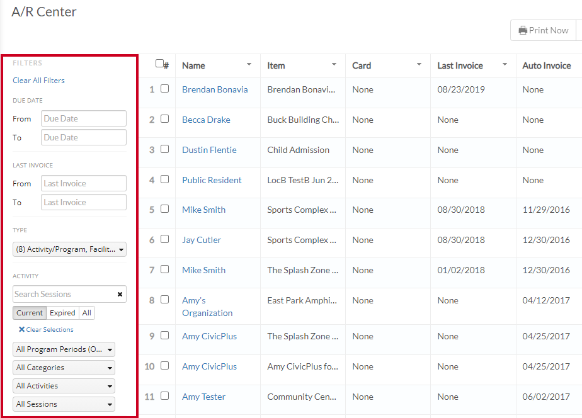Click the Auto Invoice column header
This screenshot has width=582, height=418.
pos(546,65)
